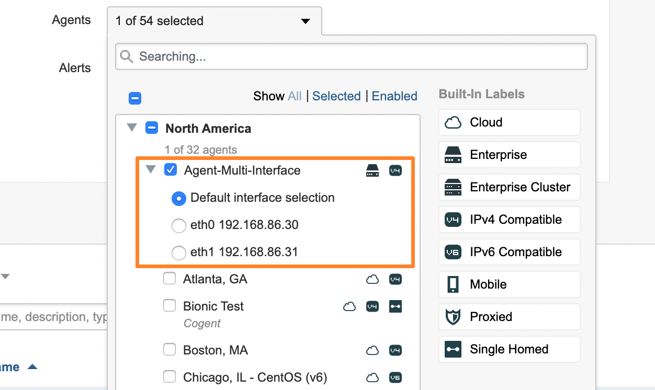Check the Atlanta, GA agent checkbox
Screen dimensions: 655x390
pos(170,279)
